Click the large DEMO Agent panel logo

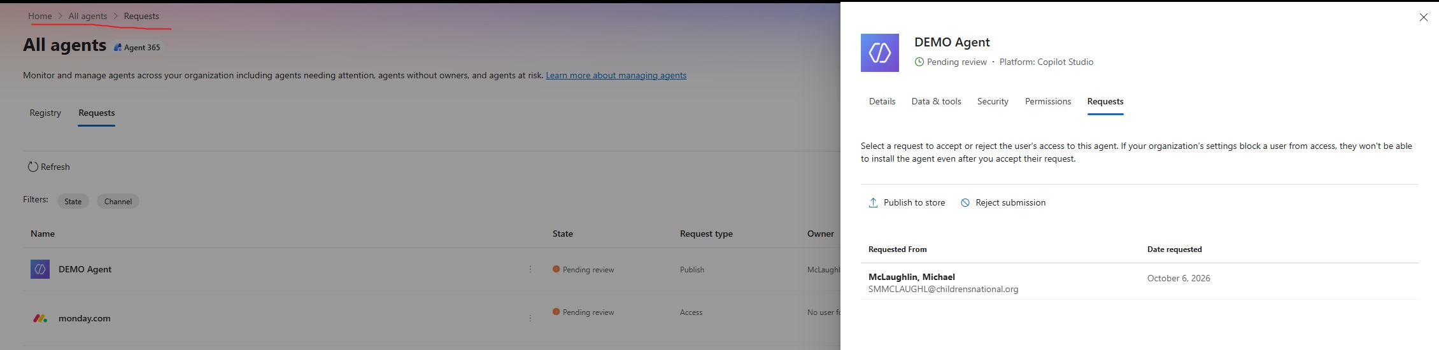coord(880,53)
